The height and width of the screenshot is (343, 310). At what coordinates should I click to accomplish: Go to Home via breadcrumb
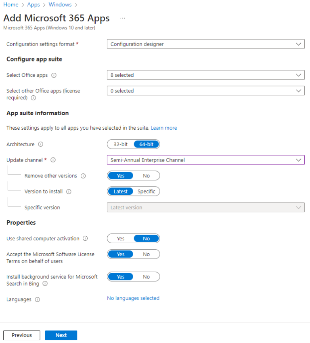pyautogui.click(x=10, y=4)
